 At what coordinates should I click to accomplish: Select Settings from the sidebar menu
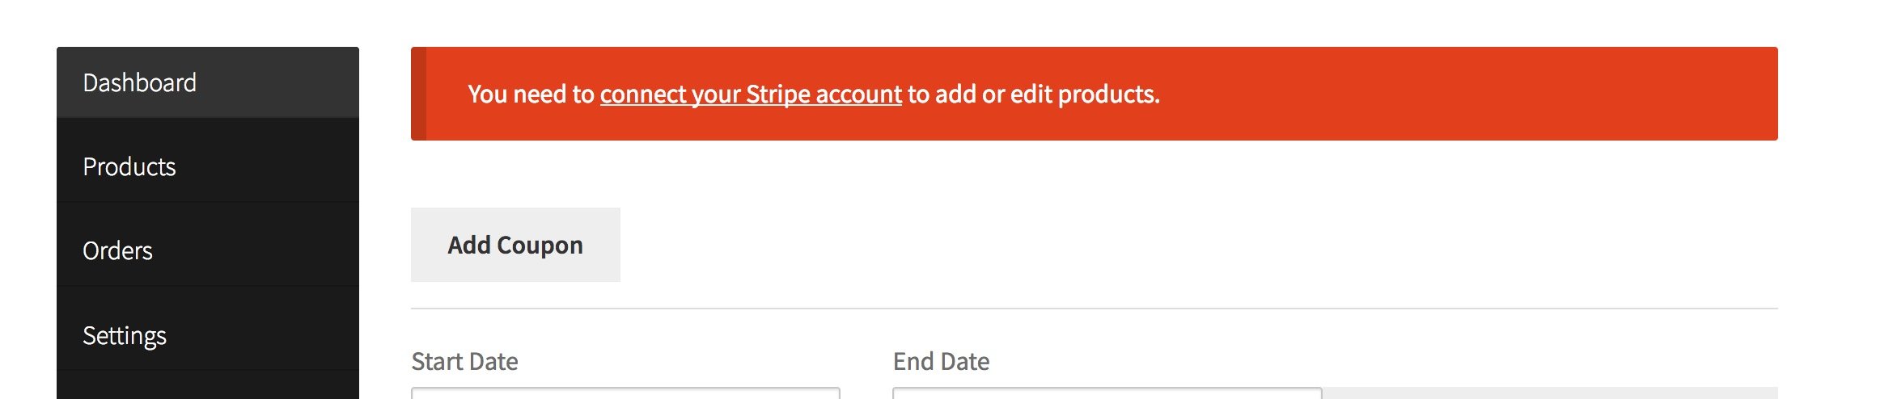(208, 334)
